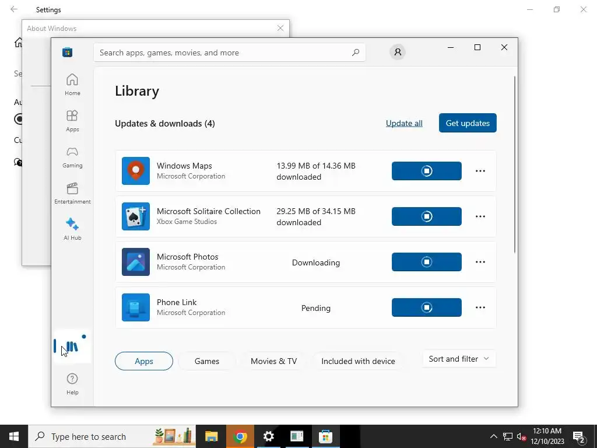Maximize the Microsoft Store window
The height and width of the screenshot is (448, 597).
(x=477, y=47)
